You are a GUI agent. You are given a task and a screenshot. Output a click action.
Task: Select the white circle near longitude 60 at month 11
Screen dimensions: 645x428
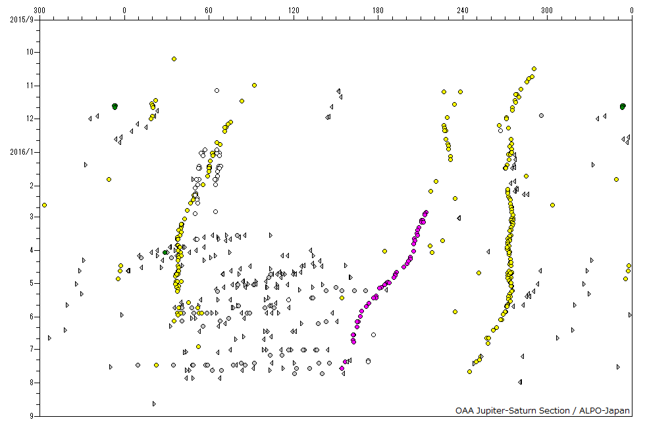pyautogui.click(x=217, y=91)
